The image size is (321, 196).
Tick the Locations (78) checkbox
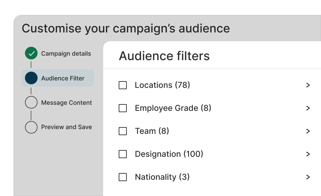[123, 85]
